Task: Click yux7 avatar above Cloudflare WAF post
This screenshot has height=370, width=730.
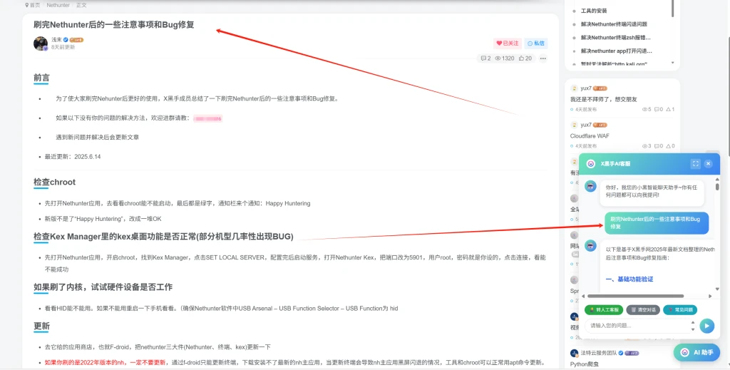Action: tap(574, 125)
